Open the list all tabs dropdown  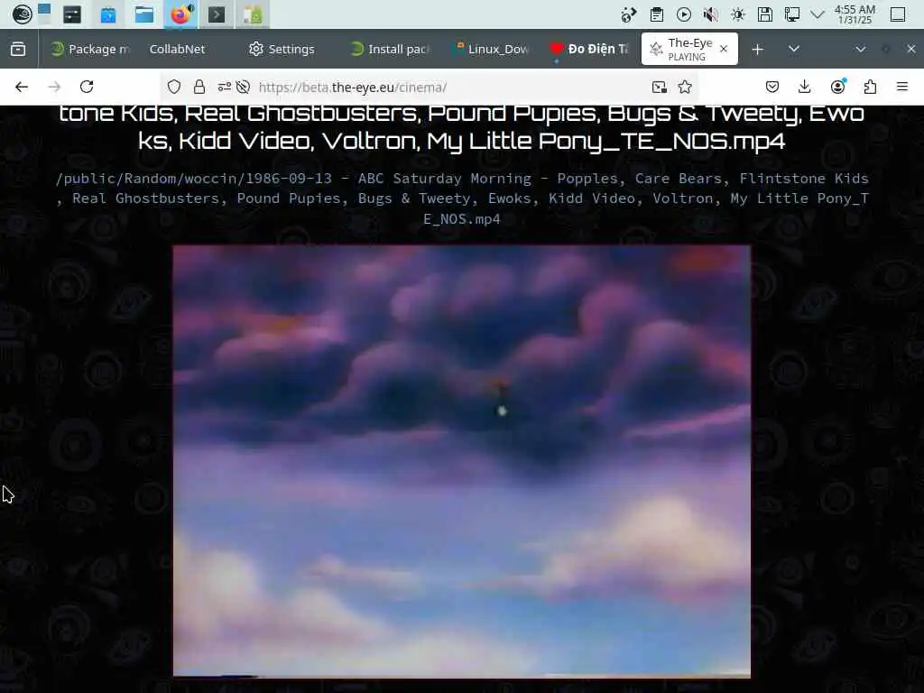click(794, 49)
